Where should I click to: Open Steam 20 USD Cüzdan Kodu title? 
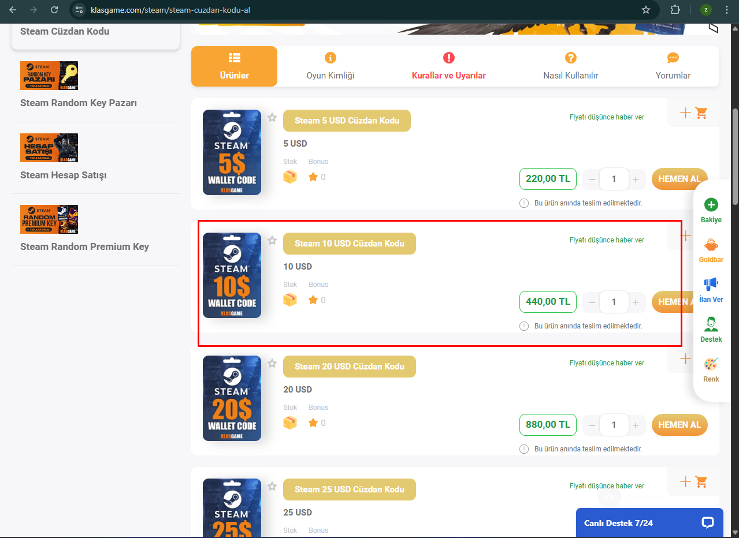coord(350,367)
